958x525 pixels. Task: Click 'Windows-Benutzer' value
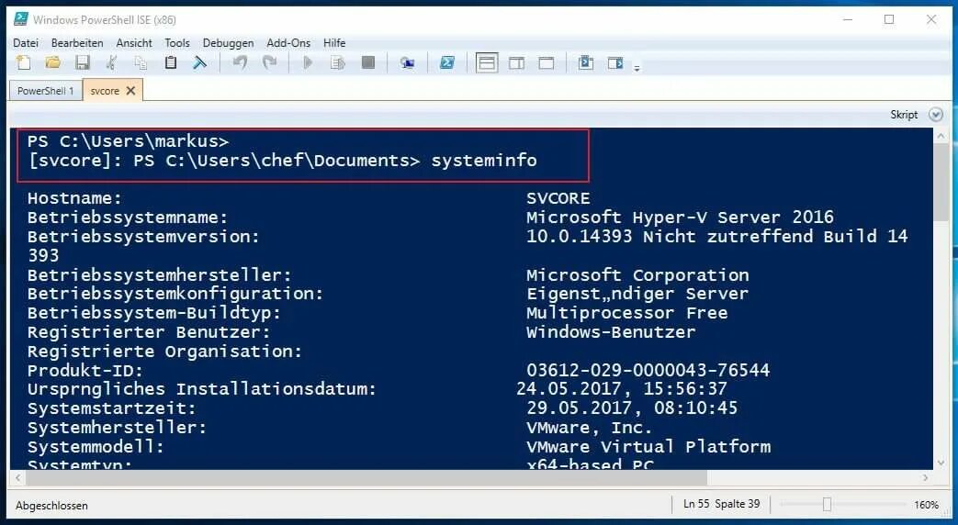tap(611, 332)
